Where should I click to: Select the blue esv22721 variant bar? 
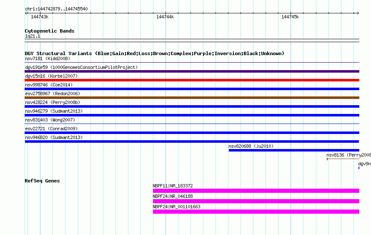(x=192, y=133)
